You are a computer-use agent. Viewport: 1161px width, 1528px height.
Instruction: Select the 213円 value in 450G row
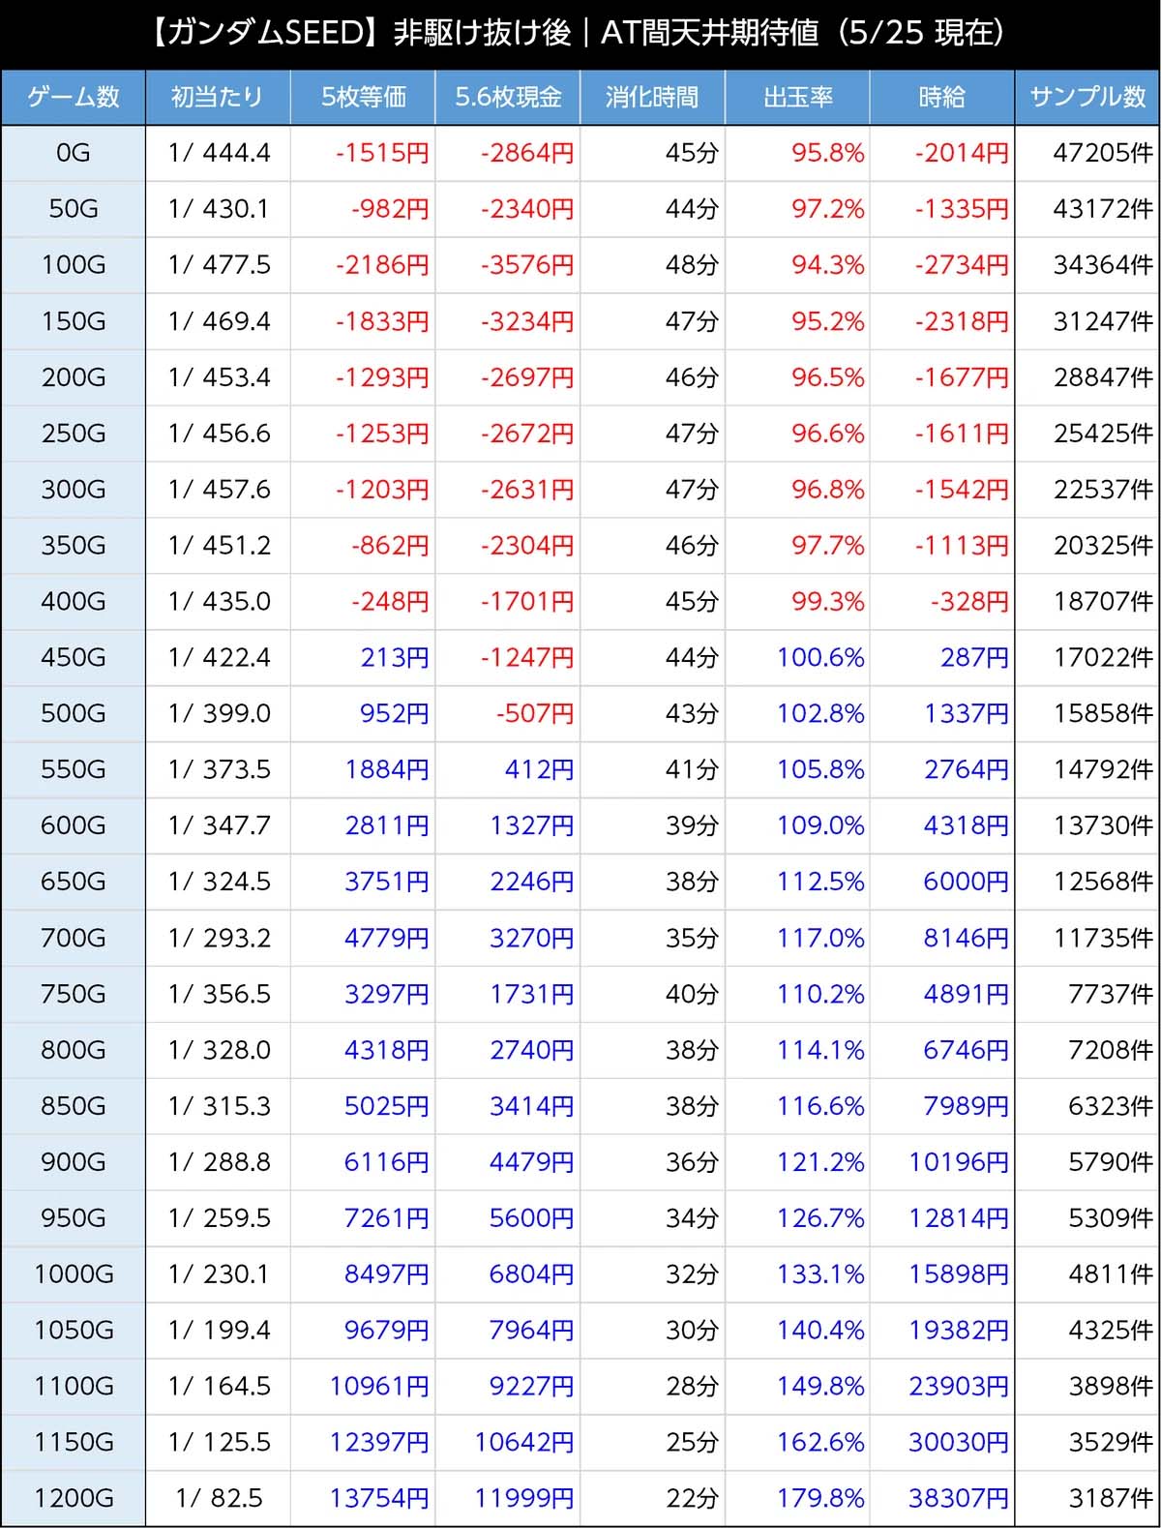[394, 658]
